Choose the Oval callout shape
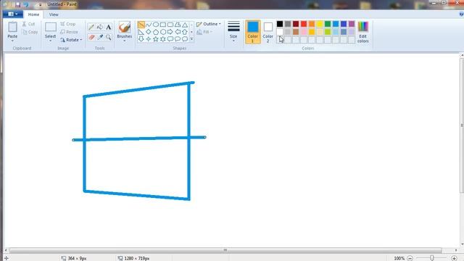This screenshot has width=464, height=261. click(178, 38)
